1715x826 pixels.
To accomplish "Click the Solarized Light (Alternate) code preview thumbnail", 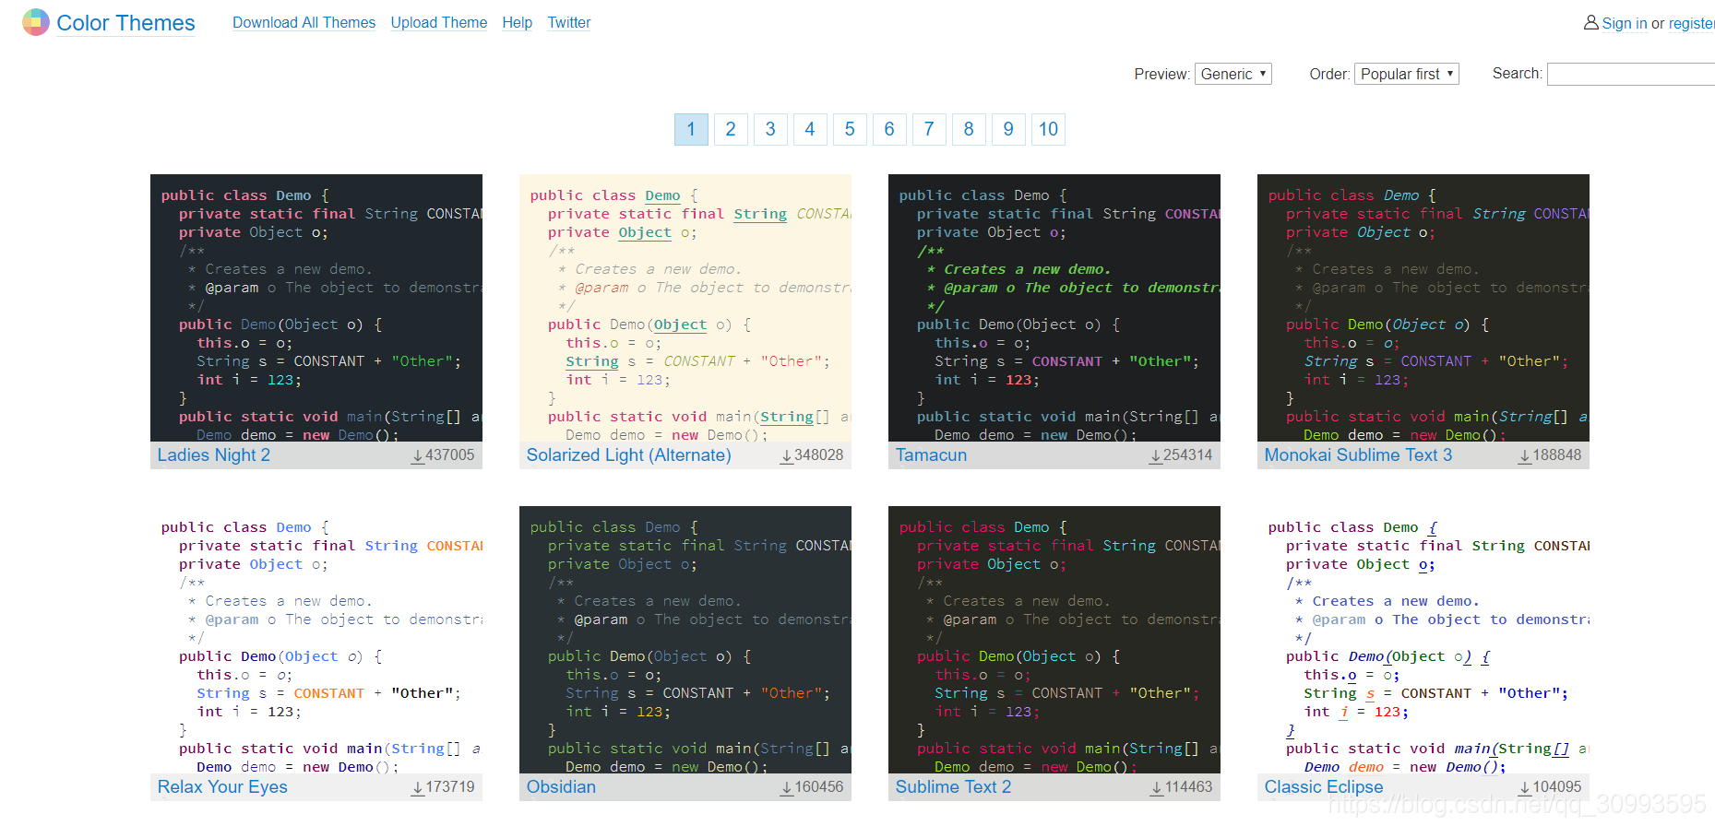I will pos(685,308).
